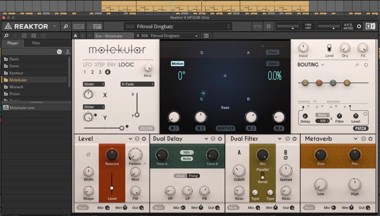This screenshot has width=380, height=216.
Task: Solo the Dual Delay effect with its S icon
Action: coord(213,139)
